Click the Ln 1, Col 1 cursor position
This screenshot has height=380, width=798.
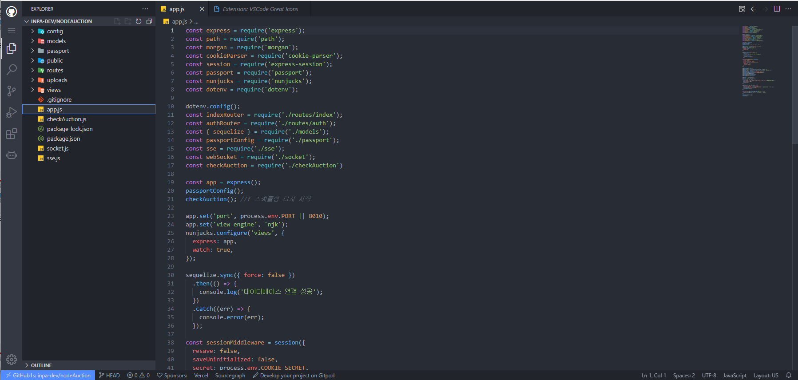[x=654, y=376]
